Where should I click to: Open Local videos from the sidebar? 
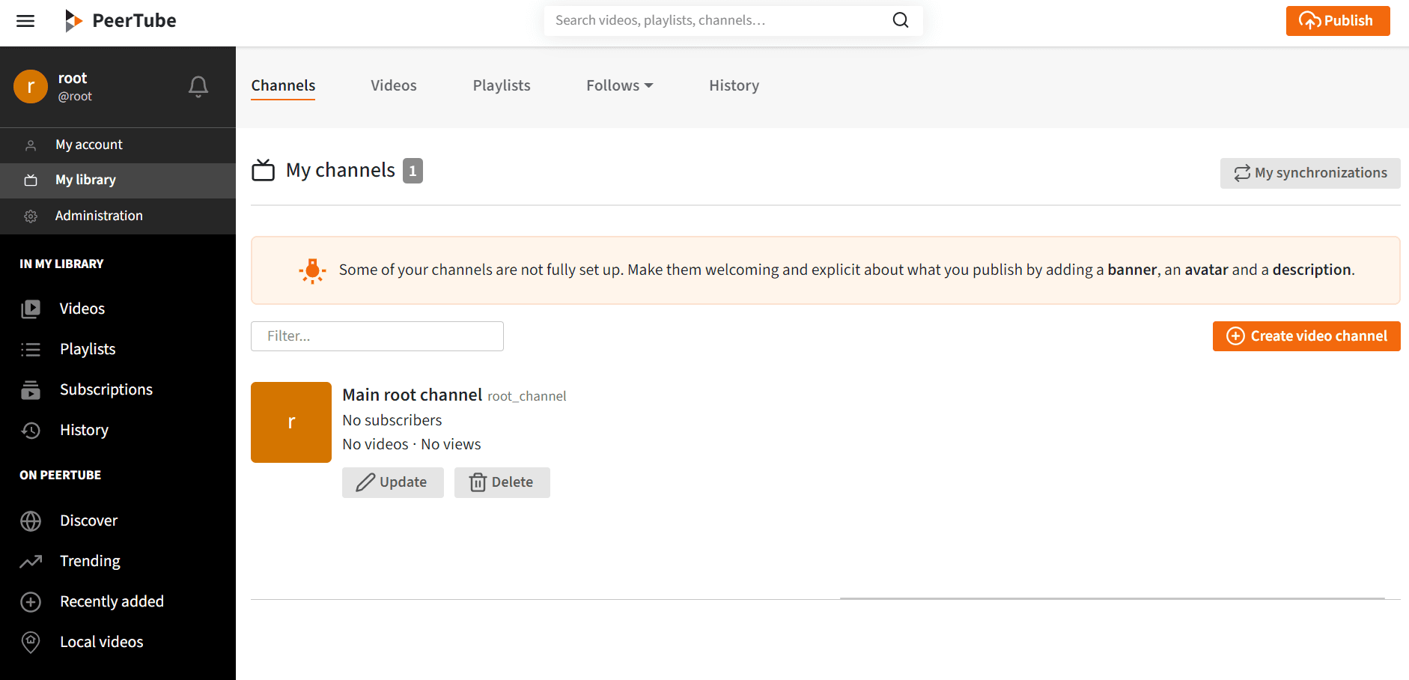(x=101, y=641)
